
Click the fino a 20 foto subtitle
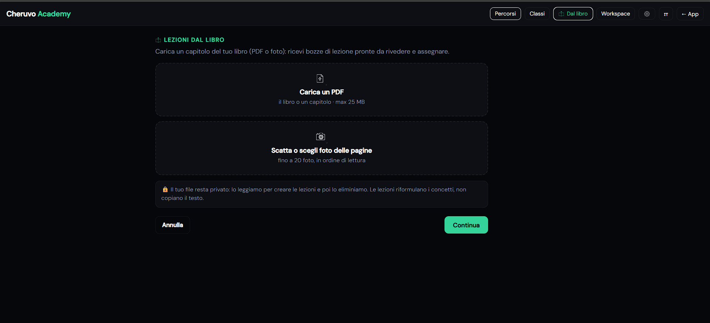tap(322, 160)
